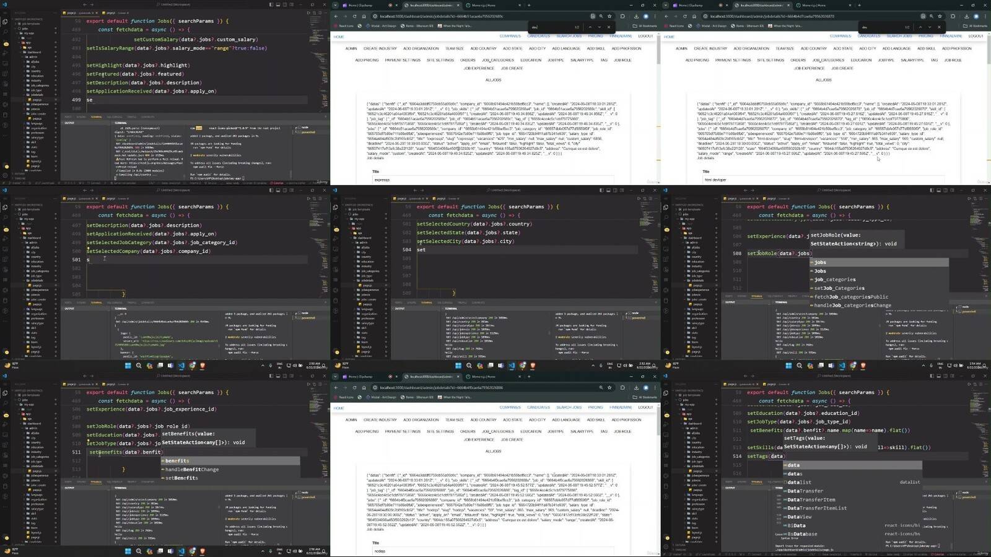
Task: Click the zoom magnifier in nodejs job browser address bar
Action: click(x=600, y=387)
